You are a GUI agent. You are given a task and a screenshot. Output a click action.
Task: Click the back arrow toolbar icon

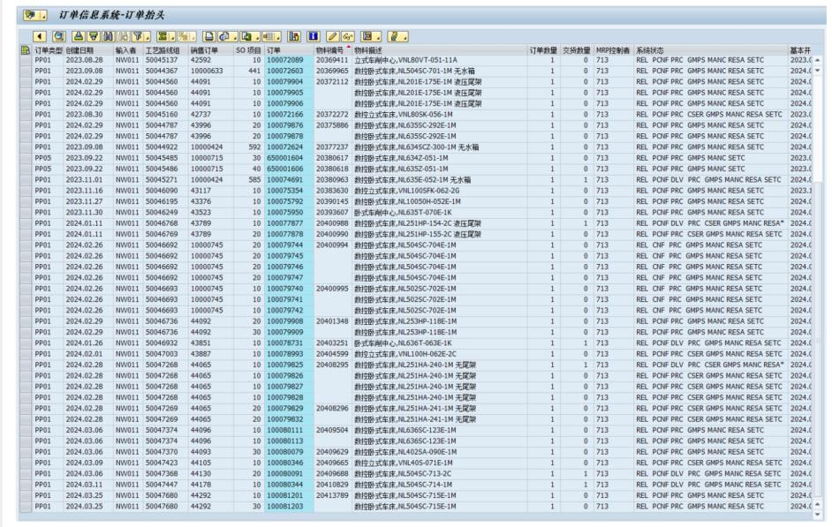tap(41, 36)
